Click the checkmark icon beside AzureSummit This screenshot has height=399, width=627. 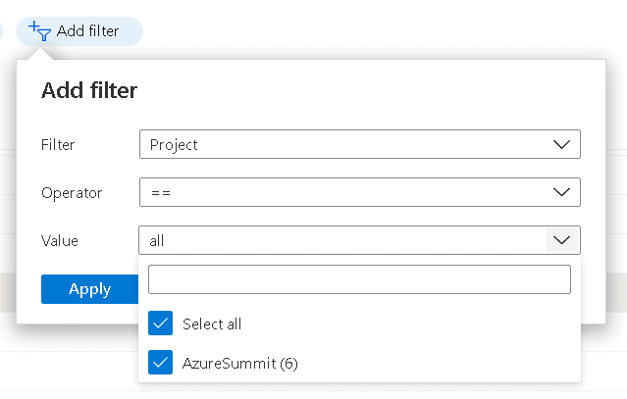pos(160,363)
